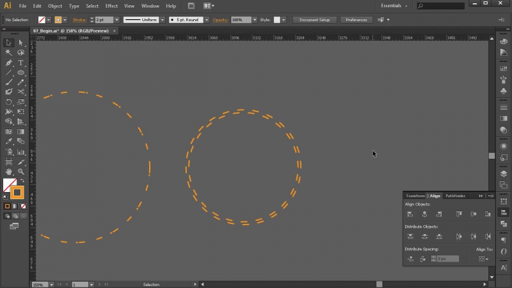Screen dimensions: 512x288
Task: Click the Stroke panel link
Action: tap(79, 20)
